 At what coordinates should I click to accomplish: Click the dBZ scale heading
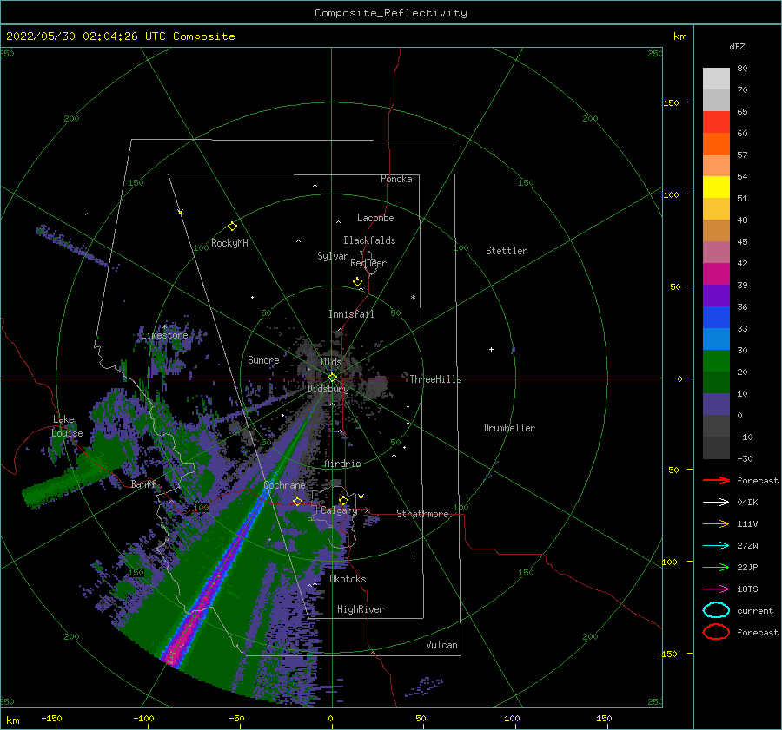click(737, 46)
